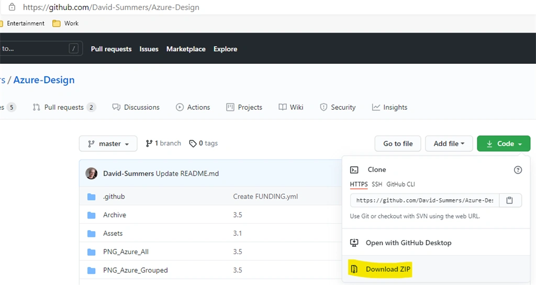Image resolution: width=536 pixels, height=285 pixels.
Task: Choose Open with GitHub Desktop
Action: (408, 243)
